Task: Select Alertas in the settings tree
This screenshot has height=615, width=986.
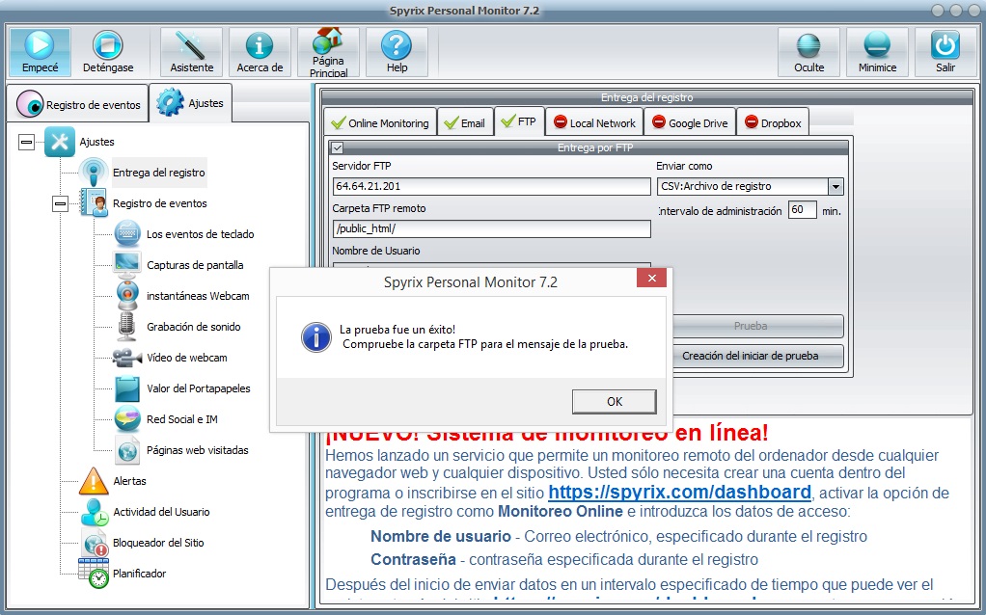Action: tap(129, 481)
